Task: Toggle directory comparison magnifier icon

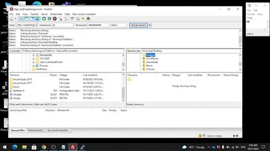Action: point(78,19)
